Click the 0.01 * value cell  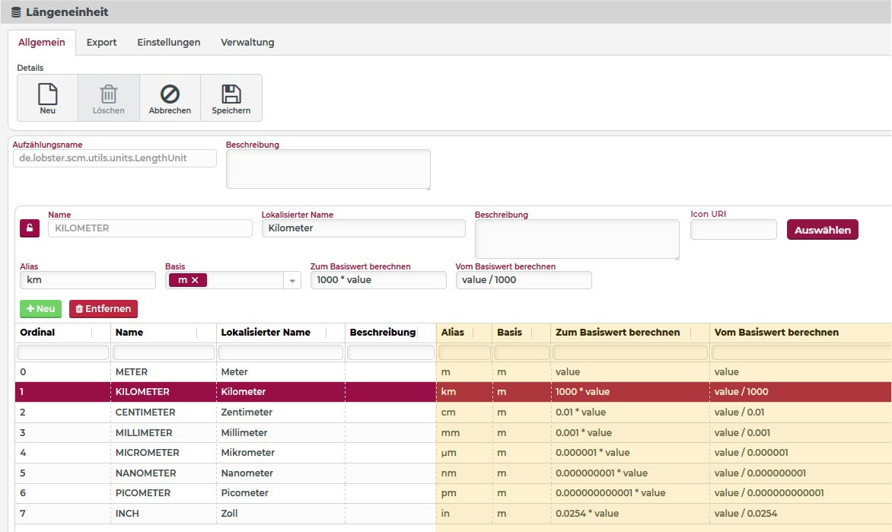pos(629,412)
